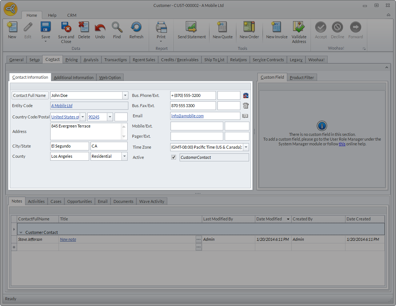Open the Contact Full Name dropdown
Screen dimensions: 396x306
pyautogui.click(x=125, y=95)
